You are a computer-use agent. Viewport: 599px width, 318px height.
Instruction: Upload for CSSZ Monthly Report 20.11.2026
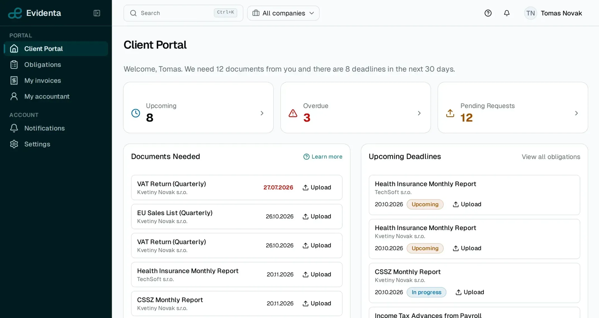click(317, 303)
